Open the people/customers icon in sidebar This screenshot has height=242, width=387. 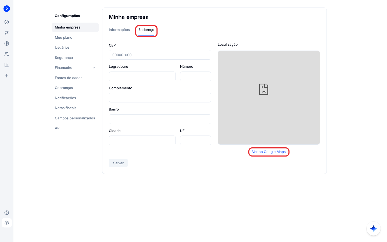(x=7, y=54)
